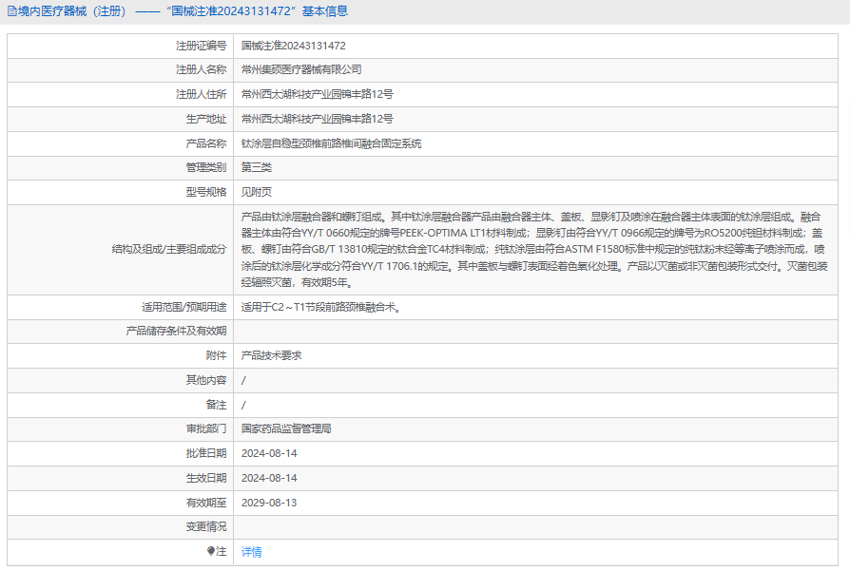Viewport: 850px width, 571px height.
Task: Click the document icon before 境内医疗器械
Action: click(x=11, y=11)
